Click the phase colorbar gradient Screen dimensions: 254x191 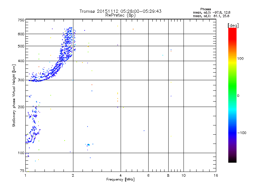(232, 95)
